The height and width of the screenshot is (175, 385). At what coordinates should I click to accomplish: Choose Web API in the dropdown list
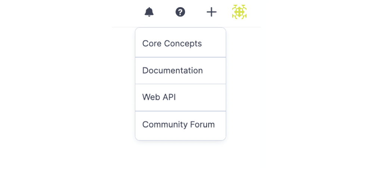click(159, 97)
